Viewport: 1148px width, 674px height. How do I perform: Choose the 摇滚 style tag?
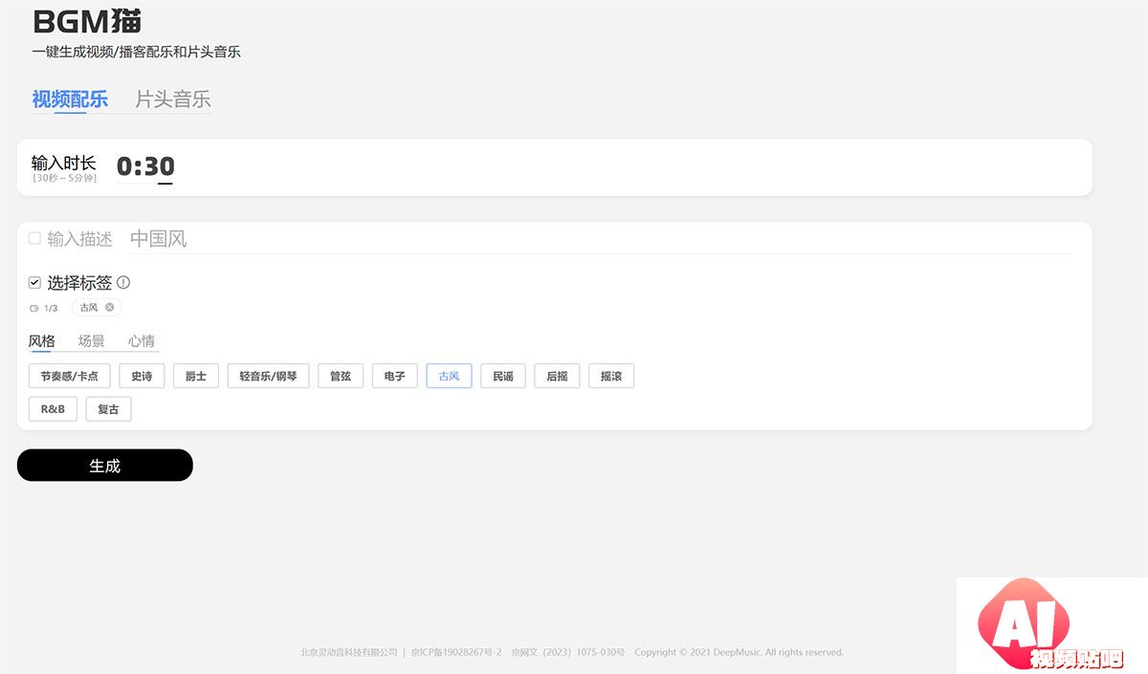tap(610, 376)
